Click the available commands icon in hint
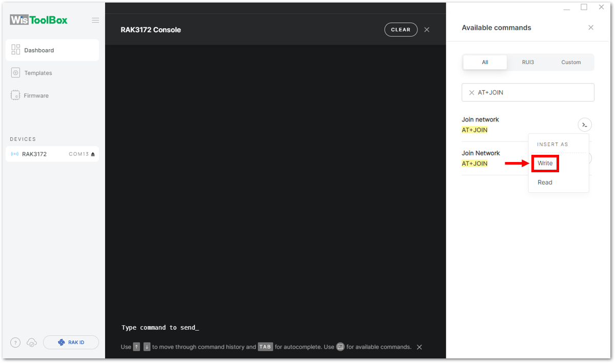This screenshot has height=363, width=615. 341,347
